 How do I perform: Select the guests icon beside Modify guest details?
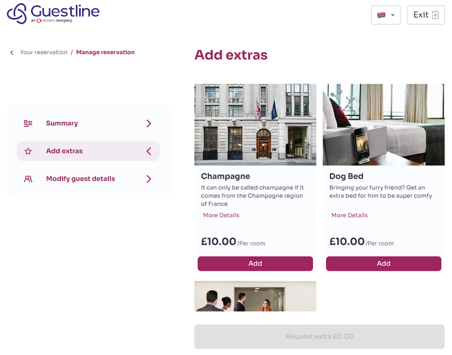(x=28, y=179)
